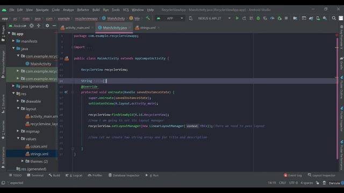Click the Select Opened File target icon

click(x=32, y=26)
